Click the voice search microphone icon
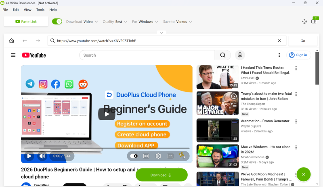The height and width of the screenshot is (187, 323). [240, 55]
